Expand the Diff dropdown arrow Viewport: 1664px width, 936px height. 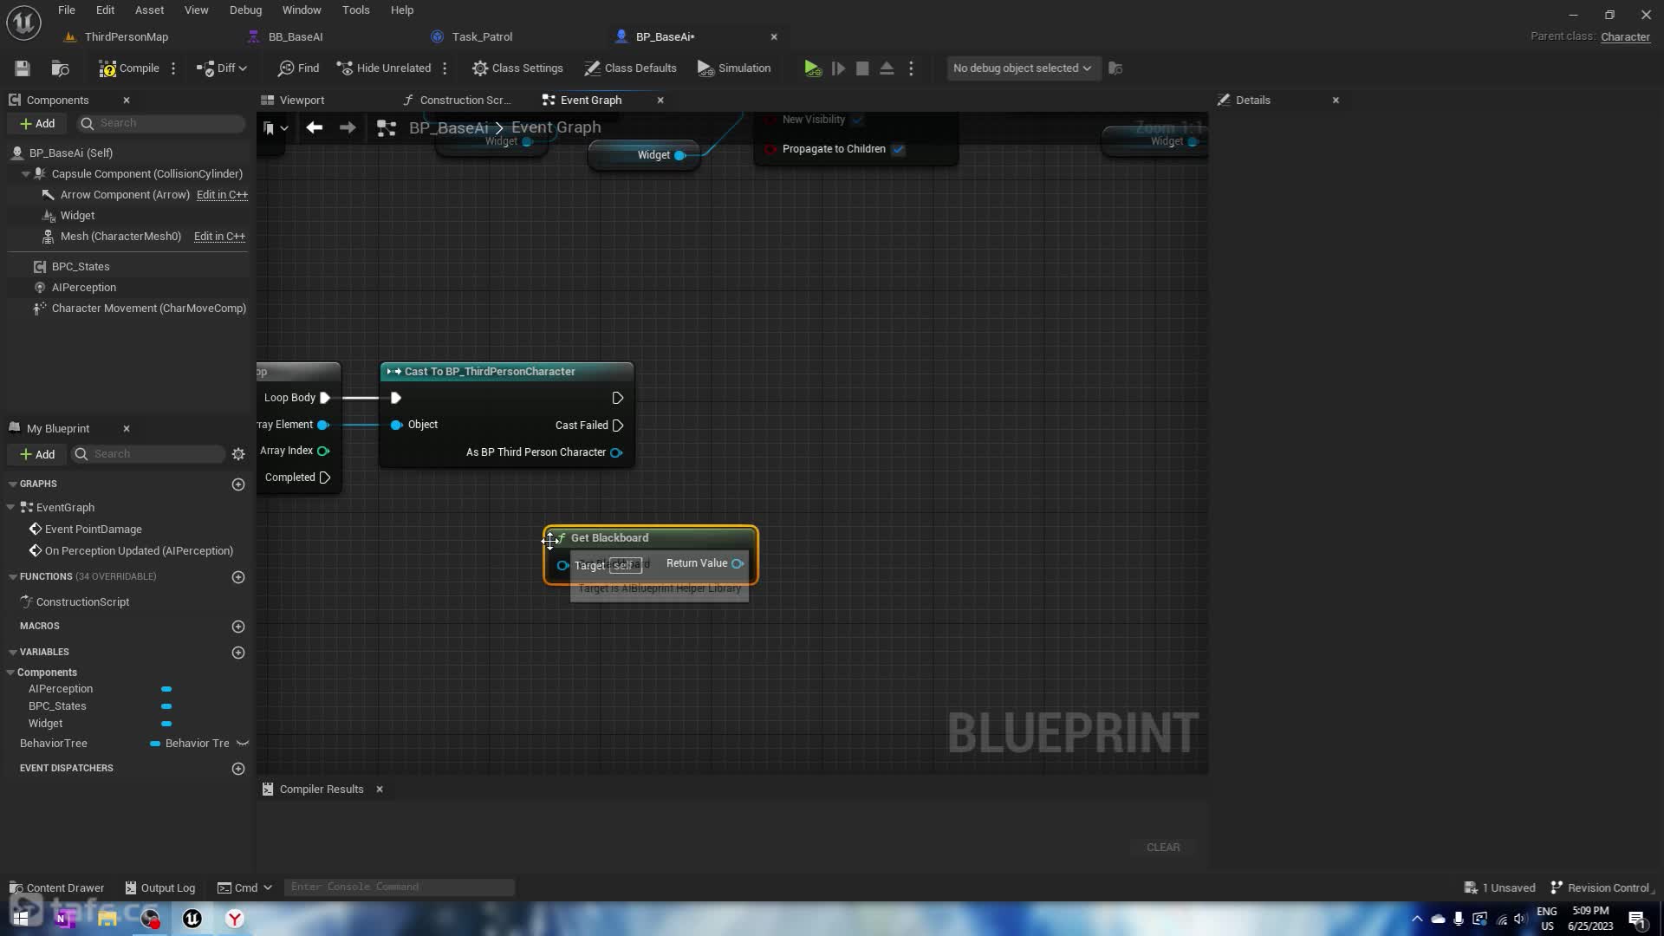(x=243, y=68)
